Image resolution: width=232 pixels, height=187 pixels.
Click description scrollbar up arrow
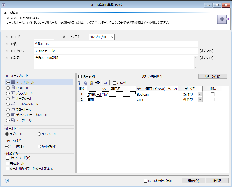195,58
